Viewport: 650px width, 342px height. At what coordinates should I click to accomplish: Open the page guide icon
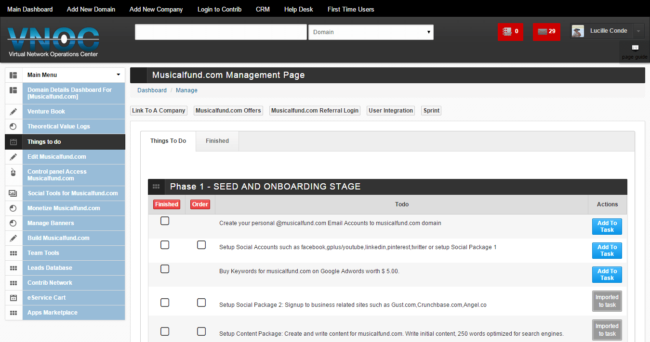[635, 48]
